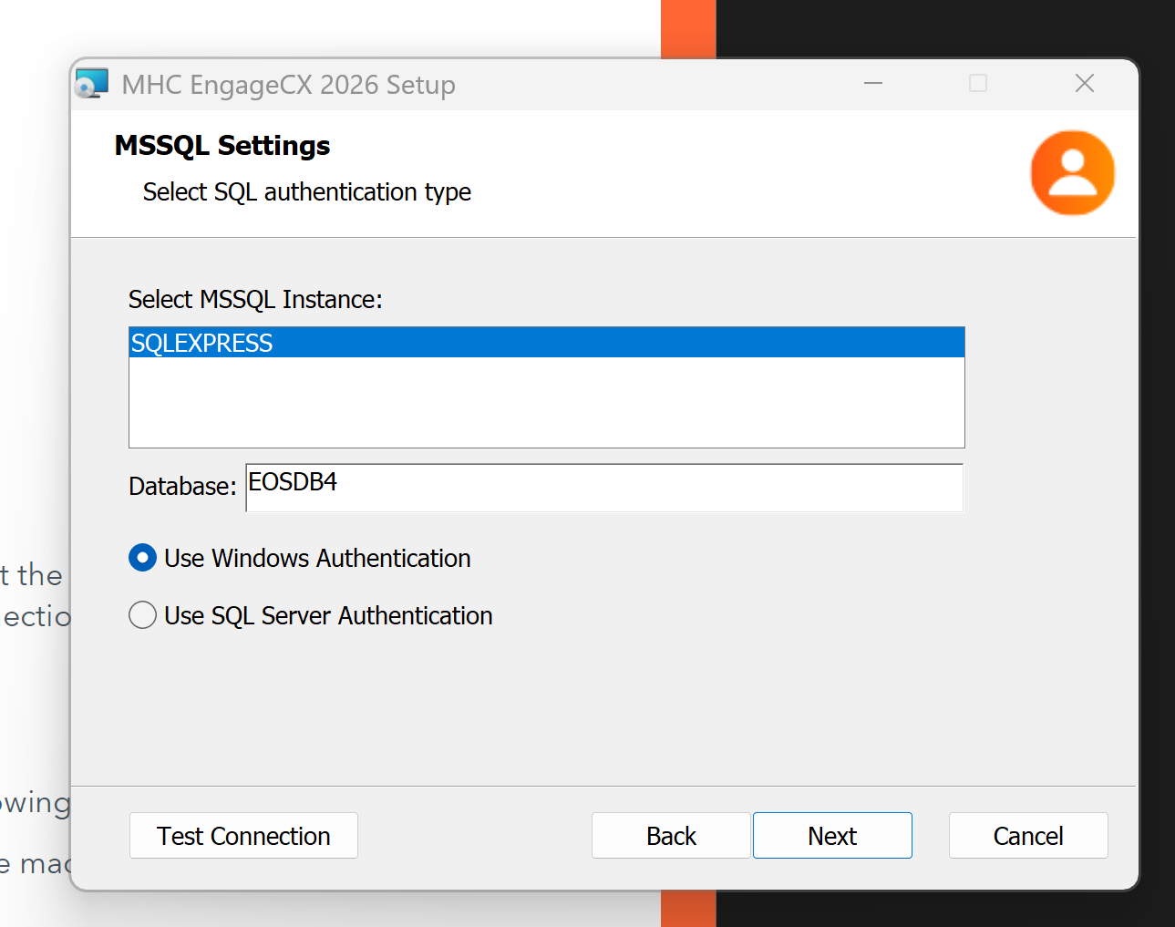This screenshot has width=1175, height=927.
Task: Click the Use SQL Server Authentication label
Action: coord(328,615)
